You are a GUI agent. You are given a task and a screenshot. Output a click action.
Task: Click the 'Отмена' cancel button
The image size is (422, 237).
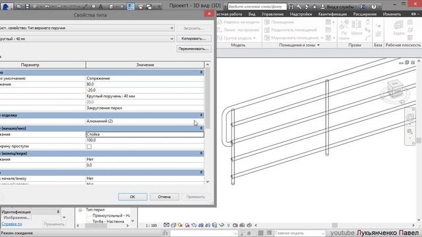point(164,197)
